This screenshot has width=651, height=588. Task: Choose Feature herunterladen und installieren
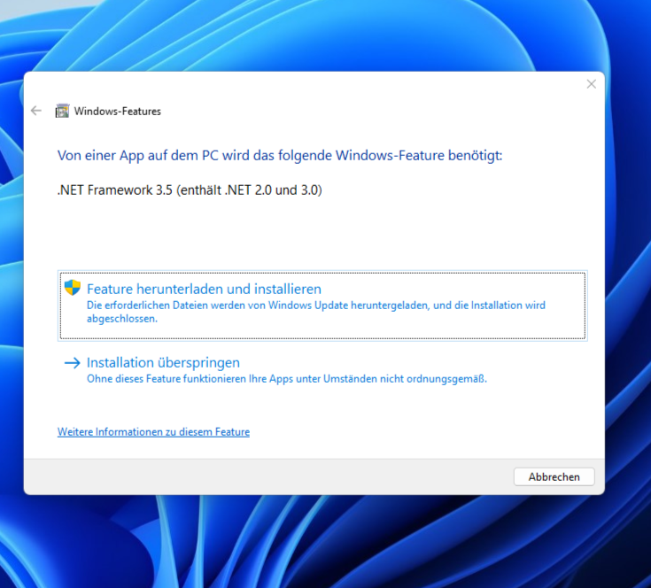tap(322, 306)
